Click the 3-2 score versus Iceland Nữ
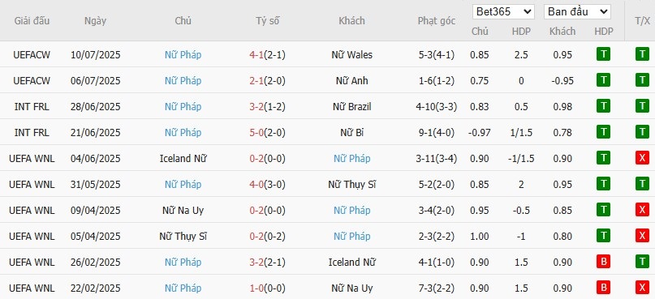 pyautogui.click(x=256, y=263)
